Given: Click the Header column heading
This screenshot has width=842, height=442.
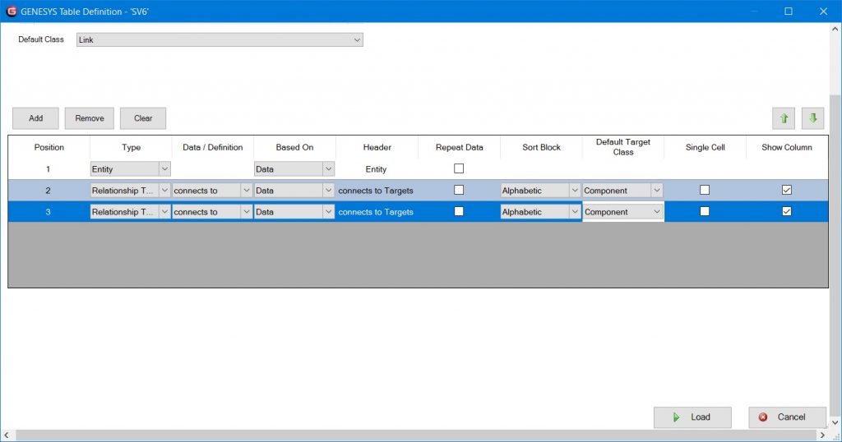Looking at the screenshot, I should pyautogui.click(x=377, y=148).
